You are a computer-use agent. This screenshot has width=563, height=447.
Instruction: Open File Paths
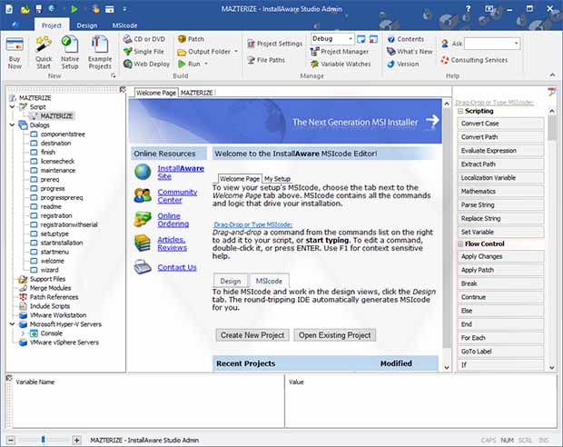[x=266, y=60]
